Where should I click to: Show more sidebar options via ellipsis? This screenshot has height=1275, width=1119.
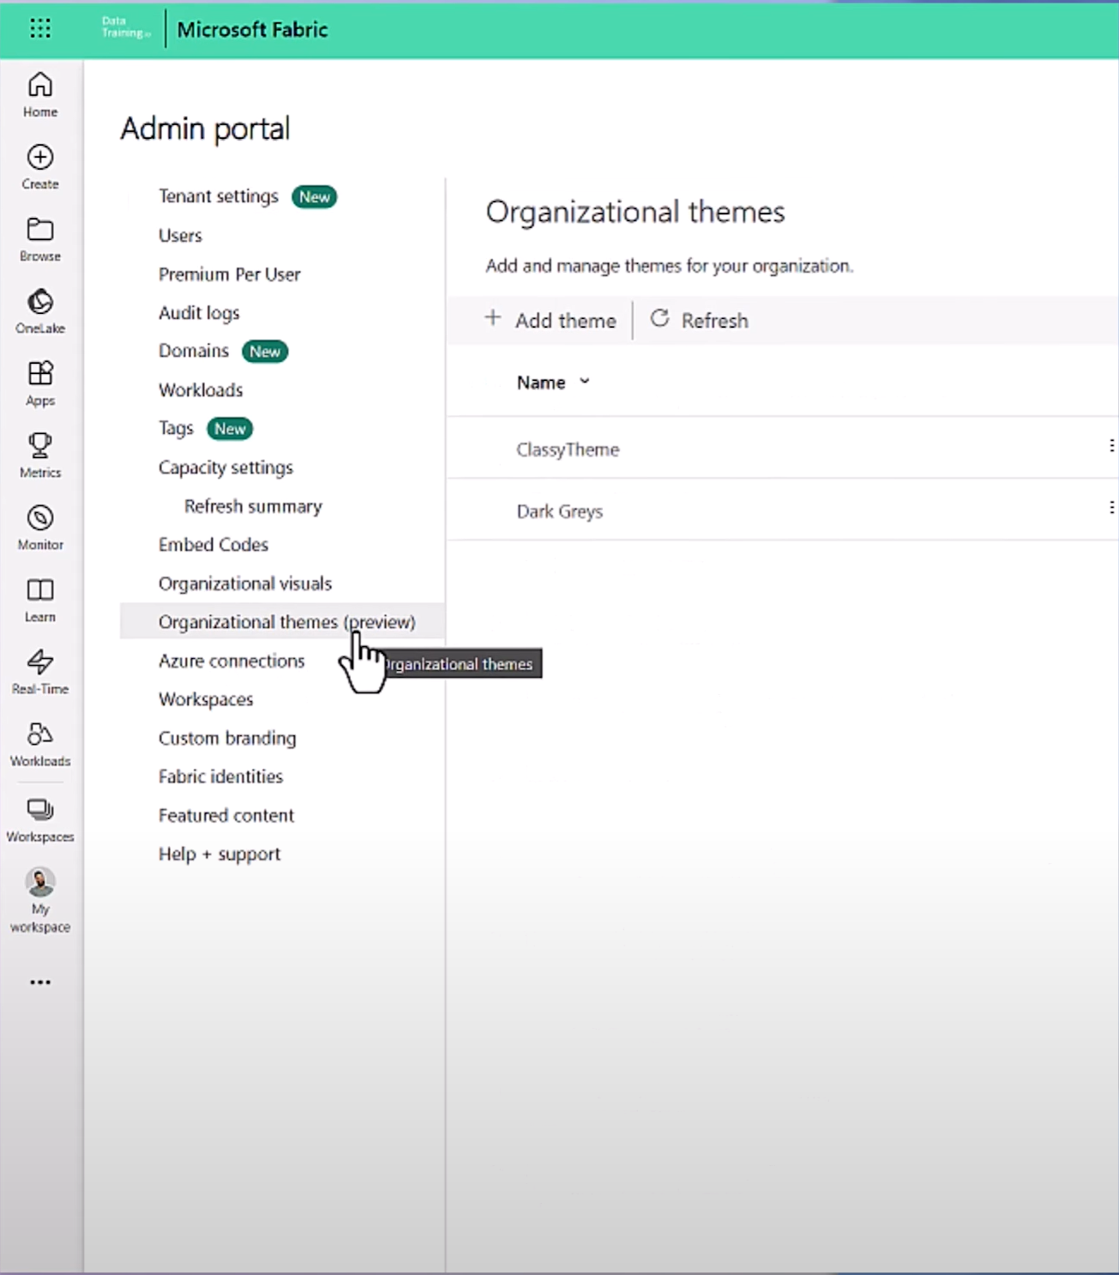[40, 982]
